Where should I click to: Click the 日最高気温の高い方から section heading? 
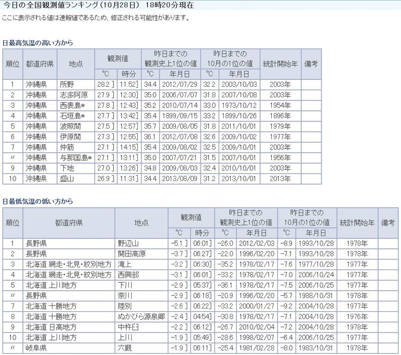tap(38, 43)
